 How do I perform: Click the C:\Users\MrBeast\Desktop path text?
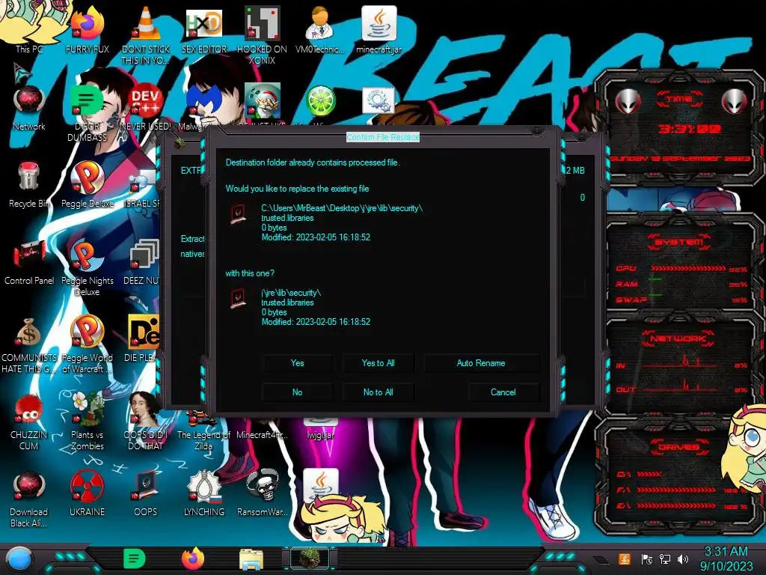coord(342,208)
